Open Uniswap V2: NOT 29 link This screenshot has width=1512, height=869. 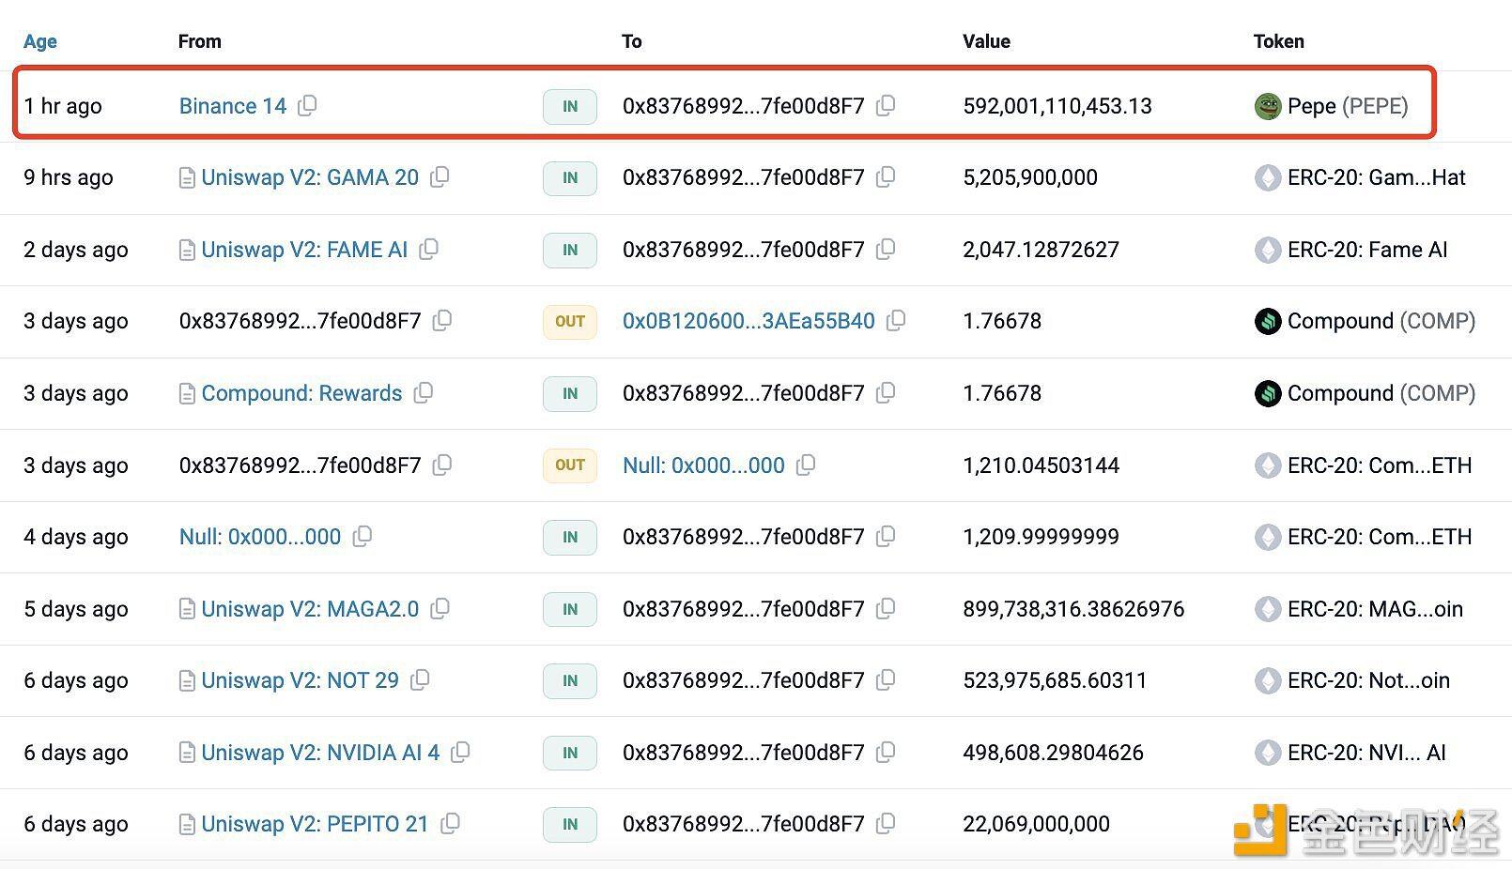pyautogui.click(x=300, y=680)
